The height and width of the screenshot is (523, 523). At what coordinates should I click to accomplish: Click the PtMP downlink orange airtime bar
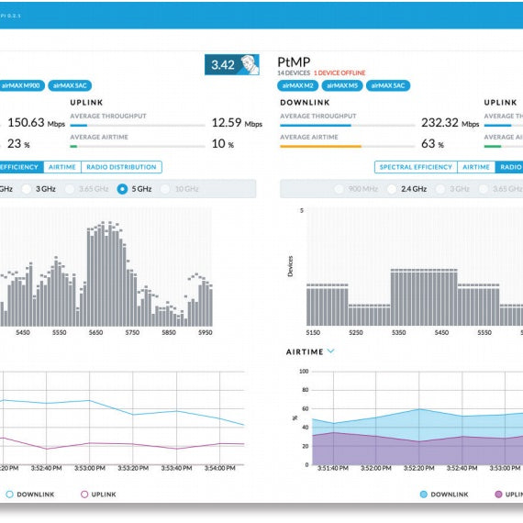tap(320, 146)
